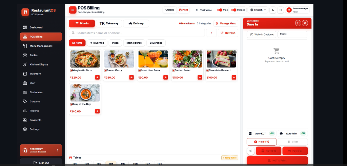Add Chocolate Dessert with plus icon

(x=234, y=78)
